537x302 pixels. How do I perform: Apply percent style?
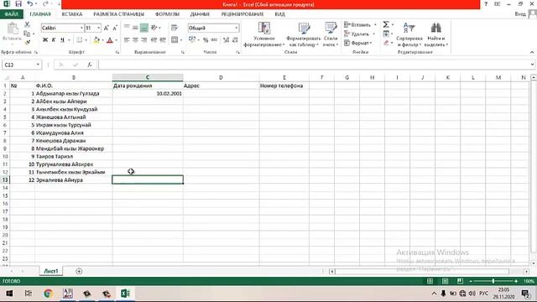point(206,40)
